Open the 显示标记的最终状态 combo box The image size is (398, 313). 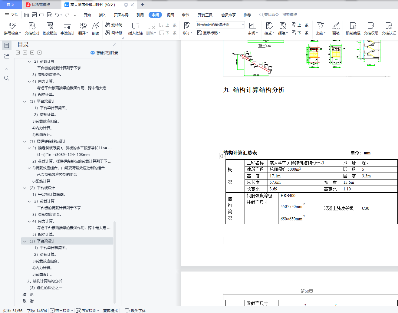[220, 25]
